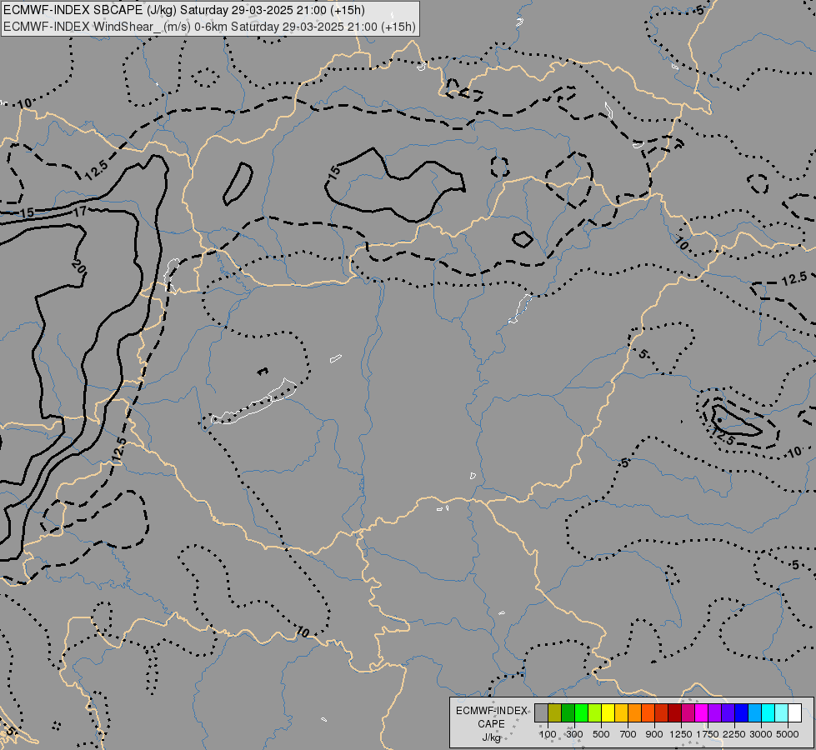Pick the dark green legend swatch
This screenshot has height=750, width=816.
click(x=568, y=712)
